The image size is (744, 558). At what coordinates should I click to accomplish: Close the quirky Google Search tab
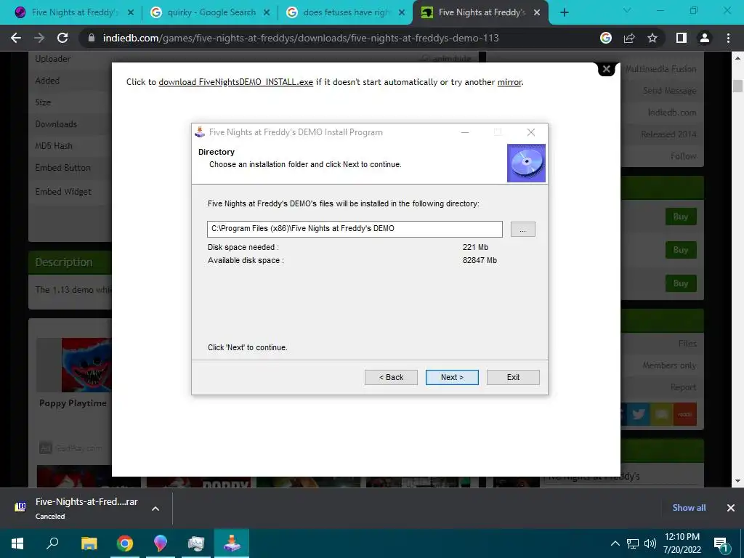[x=267, y=12]
